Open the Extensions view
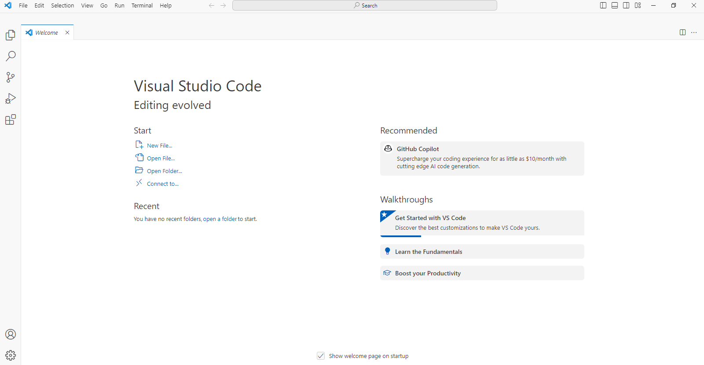Image resolution: width=704 pixels, height=365 pixels. pyautogui.click(x=11, y=120)
